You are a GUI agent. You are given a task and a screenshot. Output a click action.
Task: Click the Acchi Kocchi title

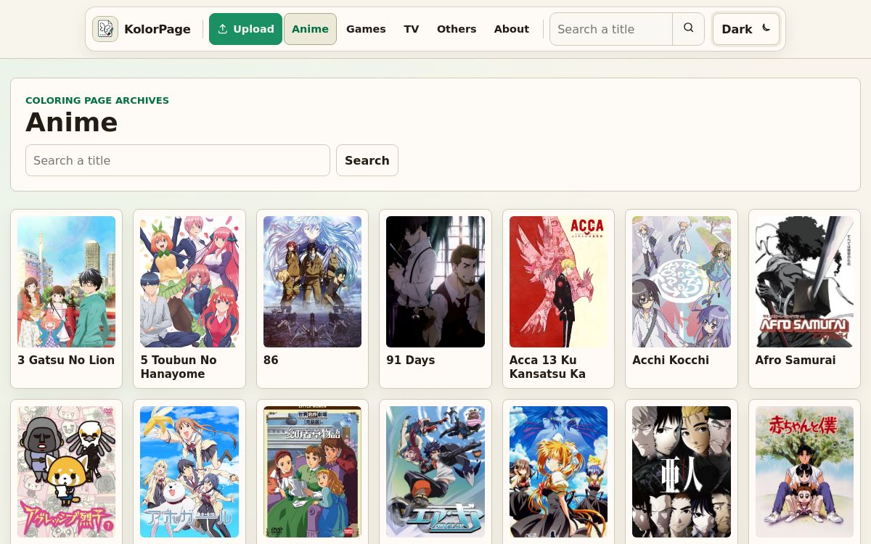pyautogui.click(x=671, y=360)
